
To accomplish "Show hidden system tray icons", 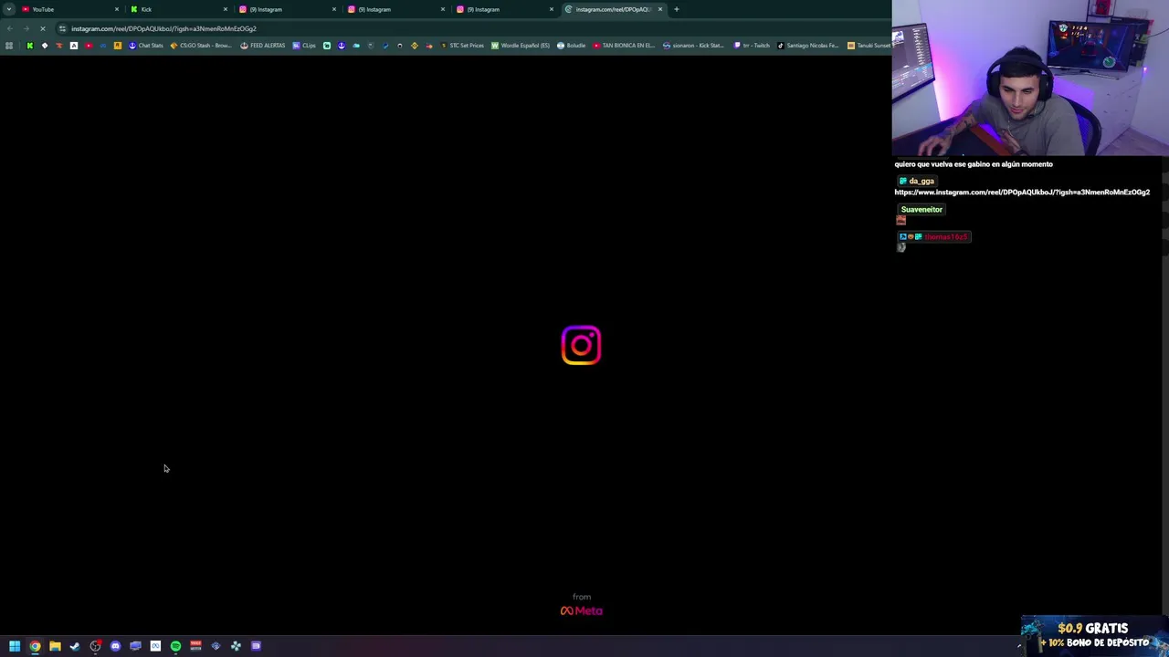I will pyautogui.click(x=1019, y=646).
